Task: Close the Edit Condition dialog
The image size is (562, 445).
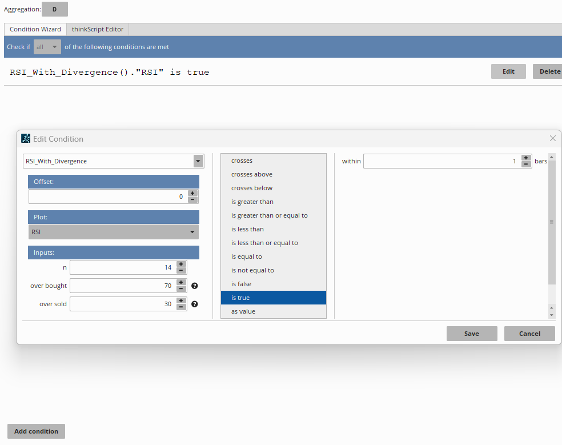Action: click(552, 138)
